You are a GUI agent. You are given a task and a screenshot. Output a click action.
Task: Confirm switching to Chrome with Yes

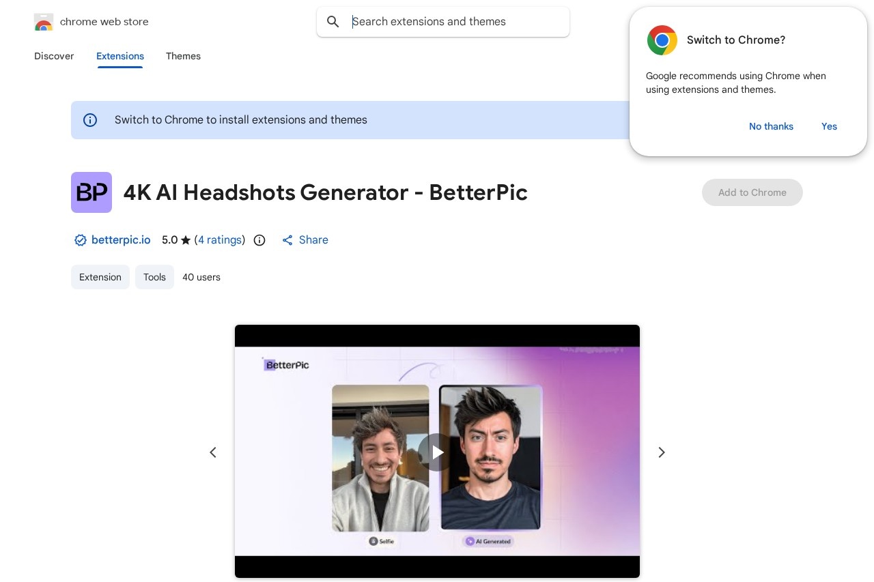pyautogui.click(x=829, y=126)
